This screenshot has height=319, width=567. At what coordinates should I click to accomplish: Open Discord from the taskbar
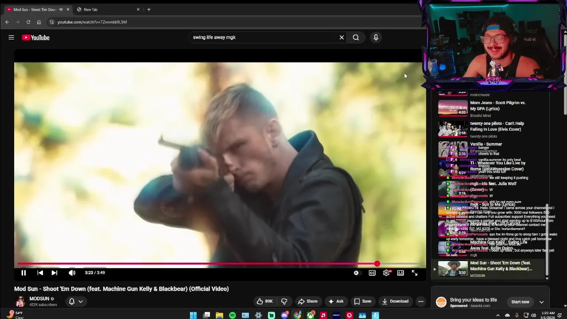click(284, 315)
